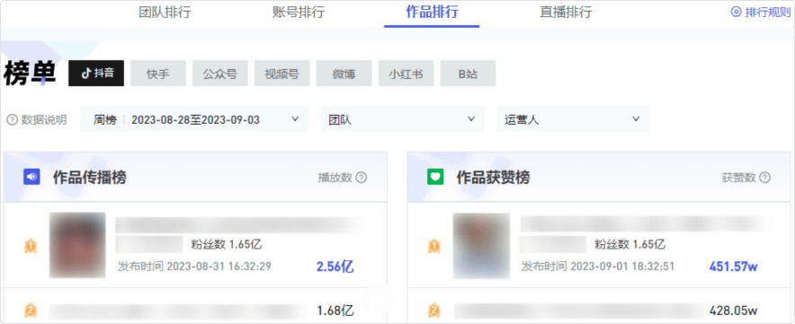795x324 pixels.
Task: Click the 作品获赞榜 heading
Action: [494, 177]
